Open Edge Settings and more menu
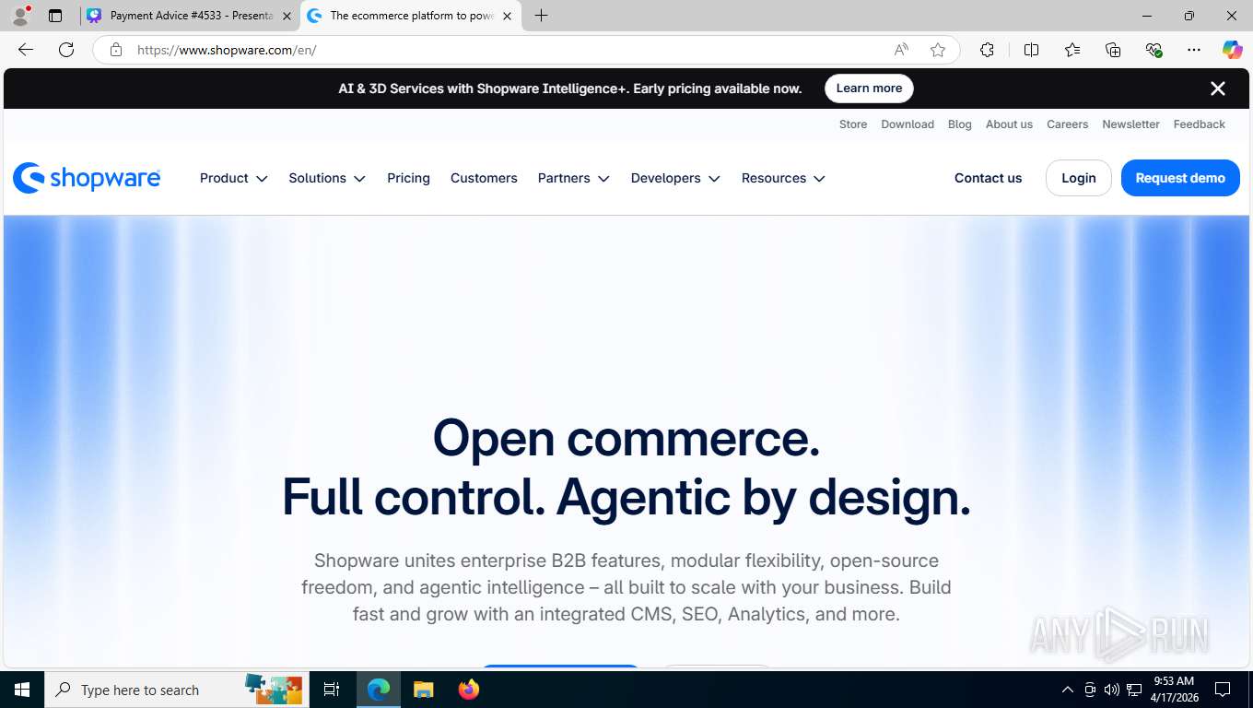 click(1194, 50)
